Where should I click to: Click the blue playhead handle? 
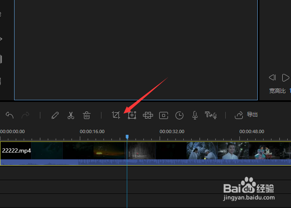127,137
